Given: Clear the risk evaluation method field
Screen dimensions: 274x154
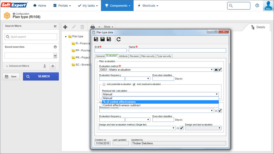Looking at the screenshot, I should 220,70.
